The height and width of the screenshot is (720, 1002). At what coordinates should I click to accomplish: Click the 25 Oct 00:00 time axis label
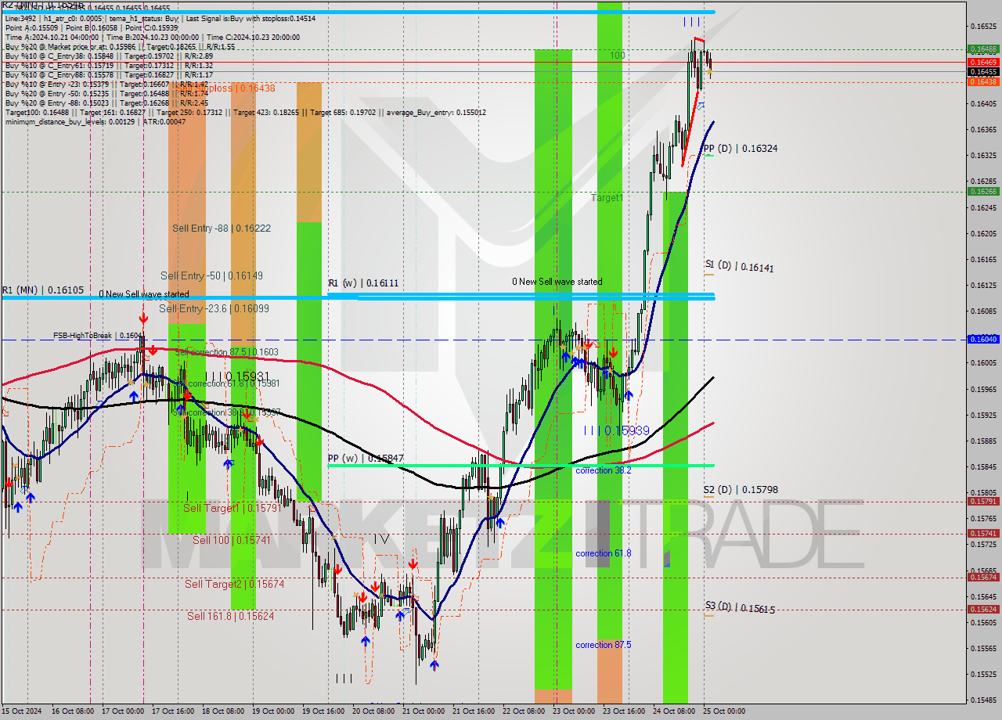[x=723, y=711]
